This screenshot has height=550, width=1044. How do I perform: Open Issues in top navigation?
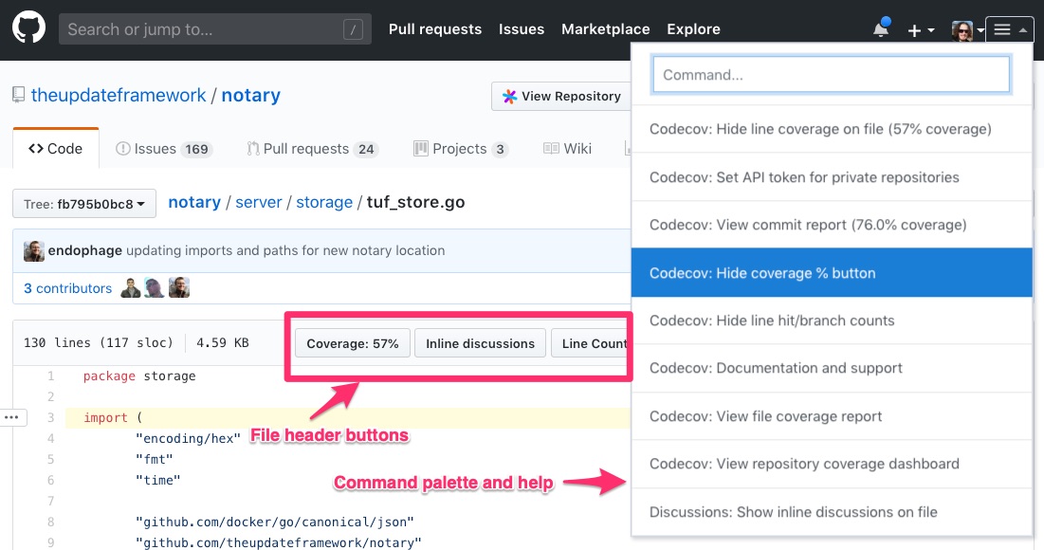(x=522, y=29)
